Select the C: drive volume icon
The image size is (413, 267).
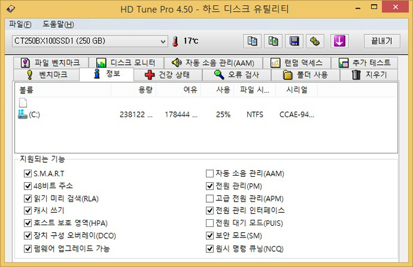(x=23, y=114)
